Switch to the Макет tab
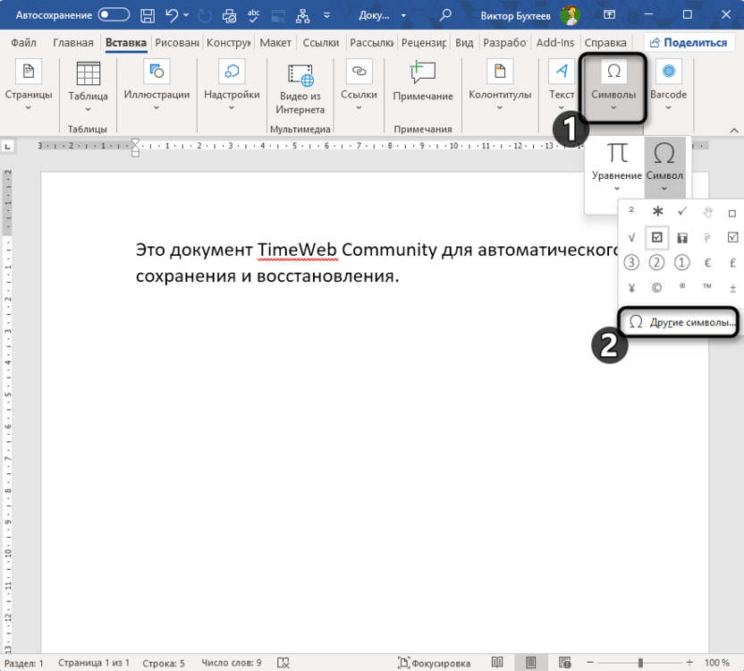The image size is (744, 671). click(x=275, y=43)
